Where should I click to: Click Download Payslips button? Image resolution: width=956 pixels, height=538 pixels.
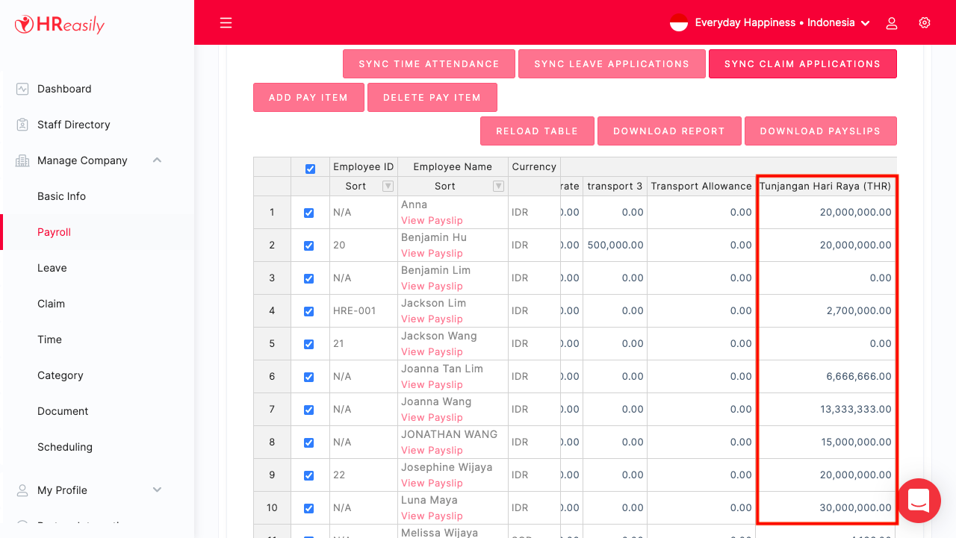(820, 131)
